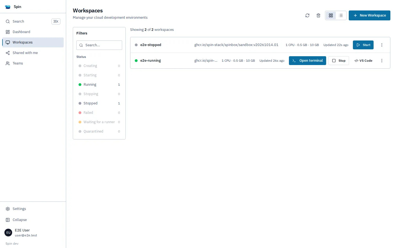Filter by Stopped status
Image resolution: width=397 pixels, height=248 pixels.
[x=99, y=103]
